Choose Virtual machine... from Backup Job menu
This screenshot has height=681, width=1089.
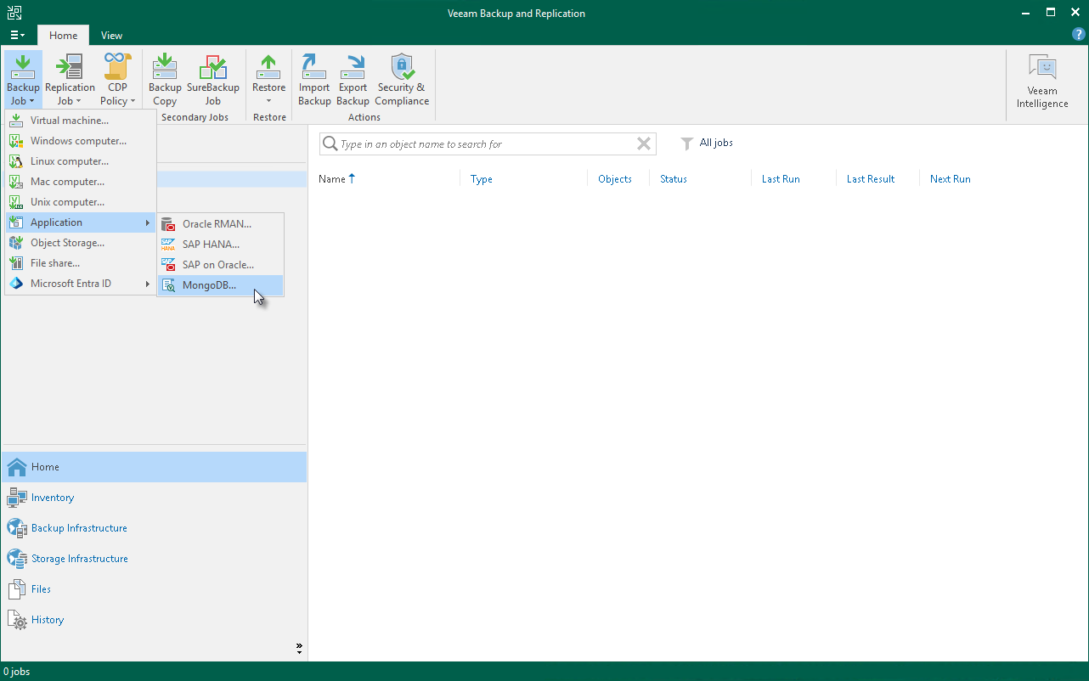[81, 121]
